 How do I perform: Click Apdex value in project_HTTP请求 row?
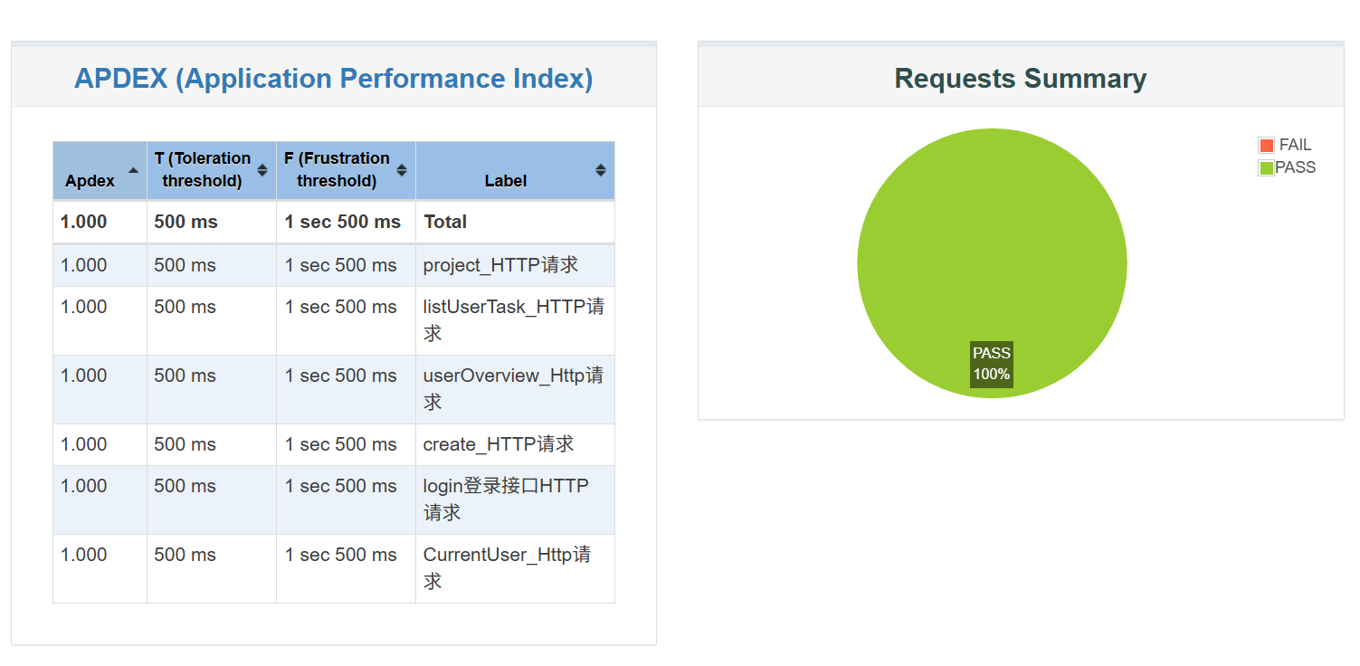(83, 265)
